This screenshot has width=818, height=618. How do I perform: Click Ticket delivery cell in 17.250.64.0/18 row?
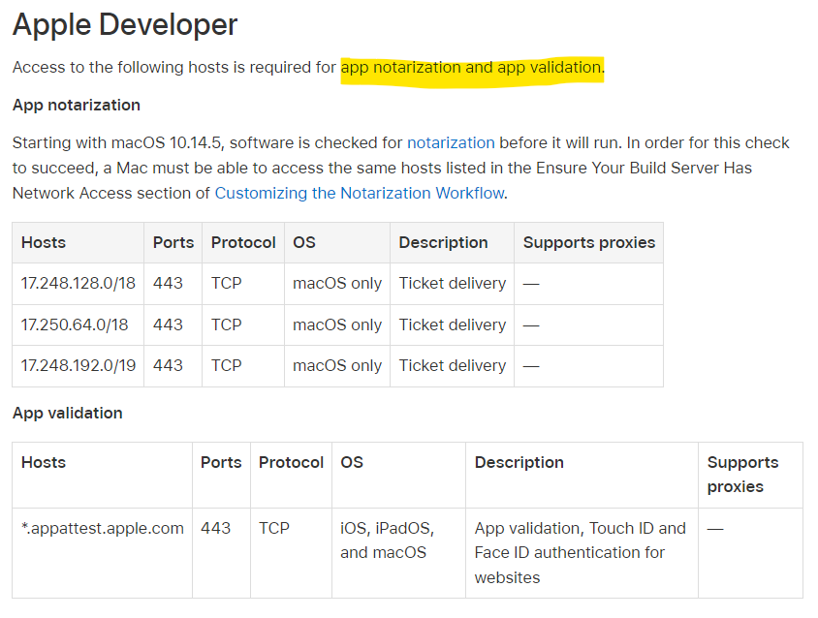(x=453, y=324)
